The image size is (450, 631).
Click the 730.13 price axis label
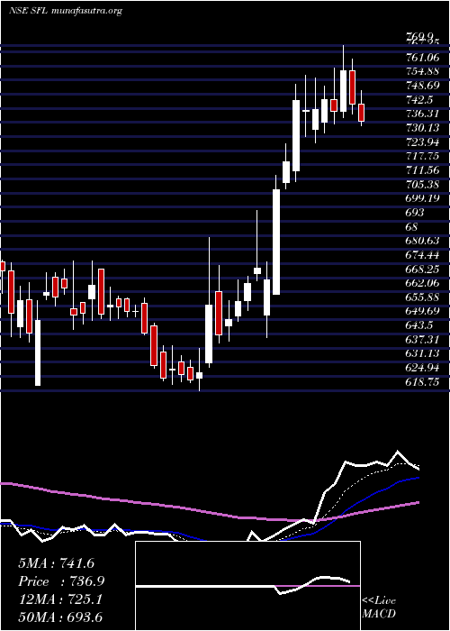click(x=422, y=128)
